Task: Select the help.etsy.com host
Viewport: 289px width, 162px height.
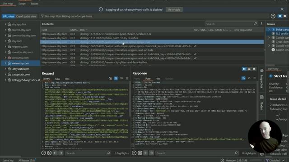Action: tap(19, 46)
